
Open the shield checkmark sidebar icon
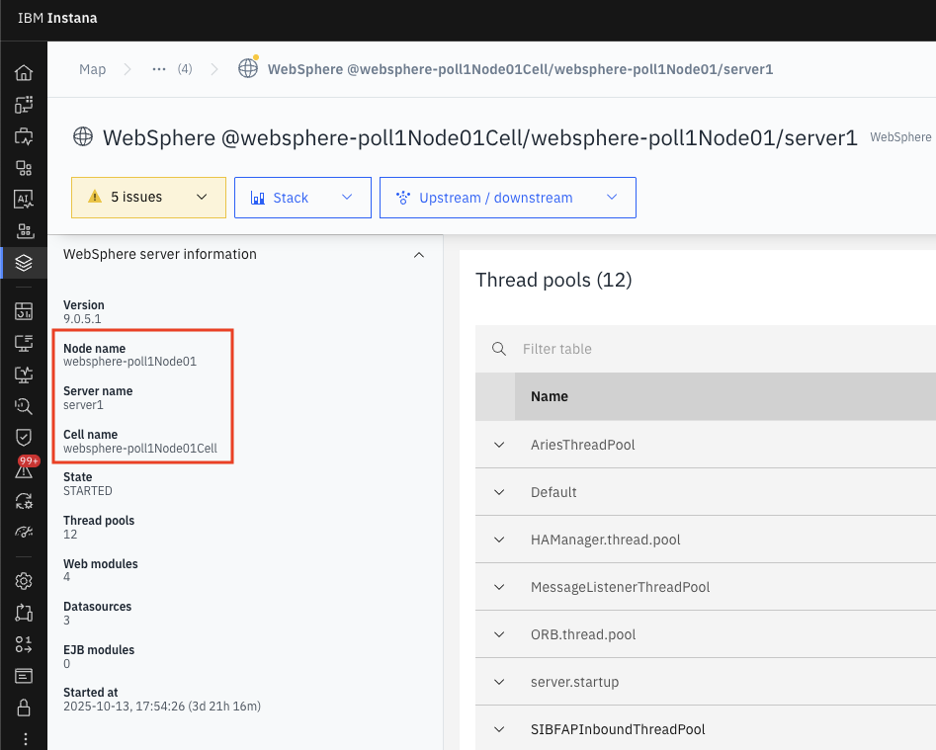point(24,437)
